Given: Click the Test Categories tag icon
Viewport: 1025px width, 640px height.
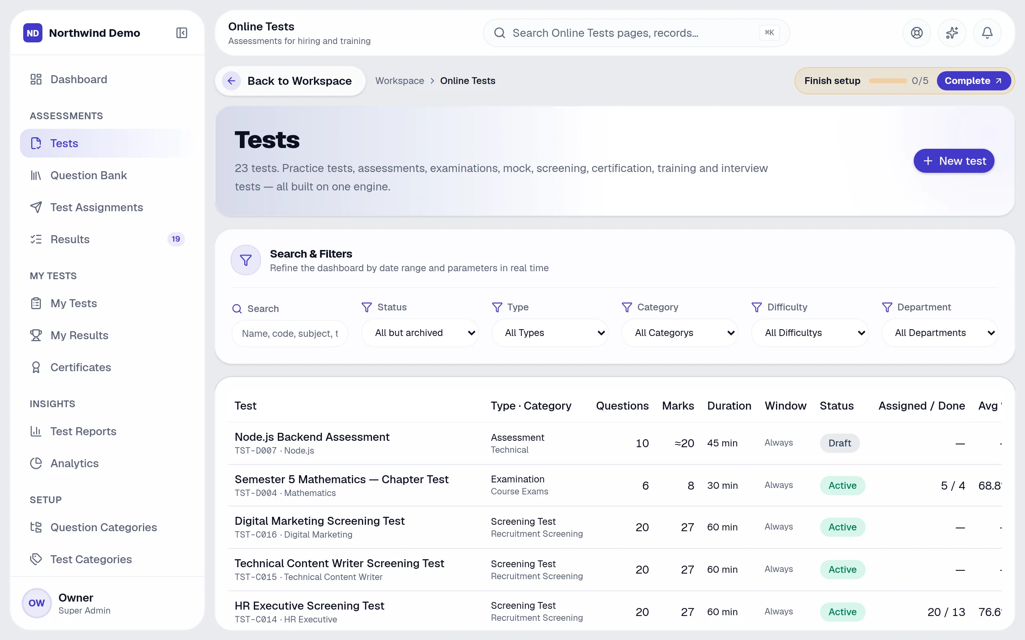Looking at the screenshot, I should click(36, 559).
